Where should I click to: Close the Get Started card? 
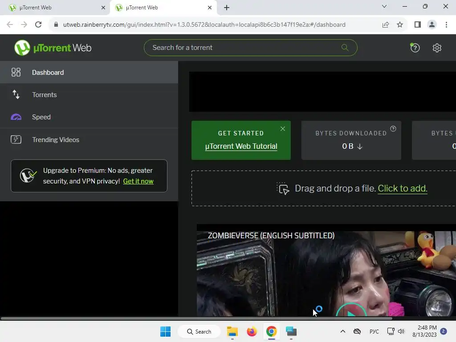tap(283, 129)
